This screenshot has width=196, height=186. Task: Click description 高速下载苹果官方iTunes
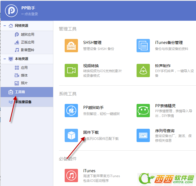[101, 176]
